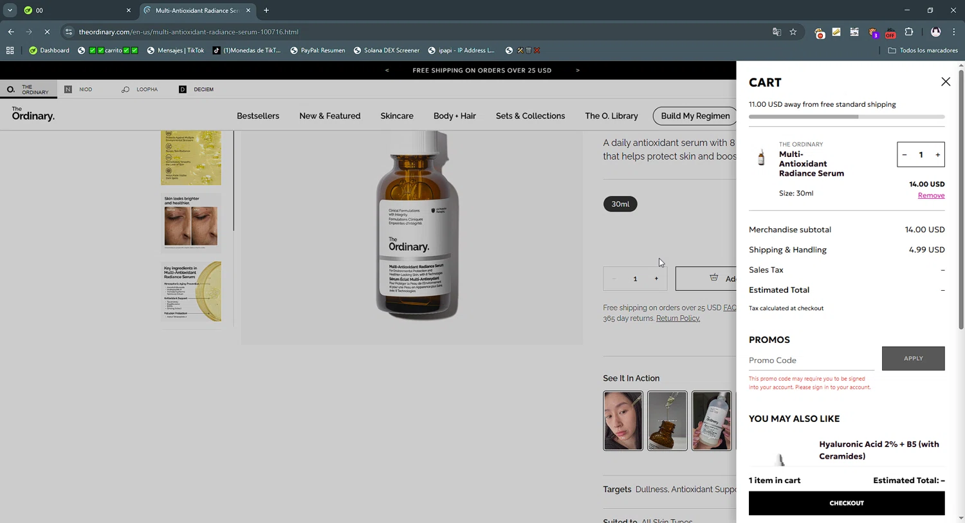965x523 pixels.
Task: Select the 30ml size option
Action: 620,204
